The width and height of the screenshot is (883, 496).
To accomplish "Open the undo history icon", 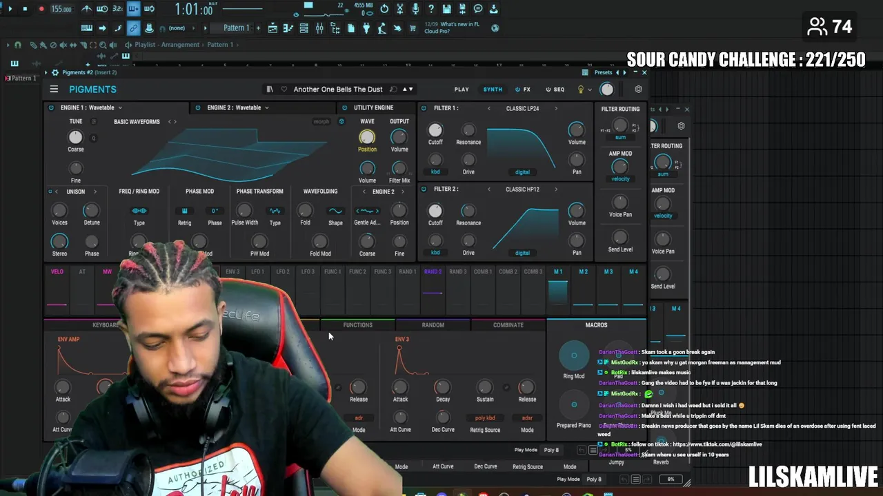I will click(x=384, y=9).
